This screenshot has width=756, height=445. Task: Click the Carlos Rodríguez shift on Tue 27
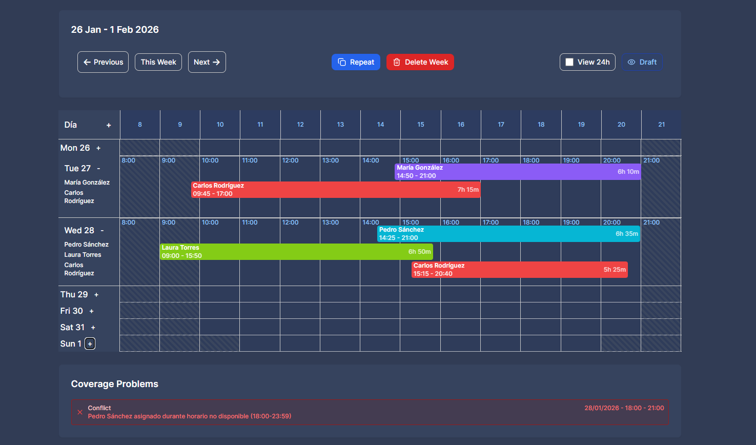click(336, 189)
